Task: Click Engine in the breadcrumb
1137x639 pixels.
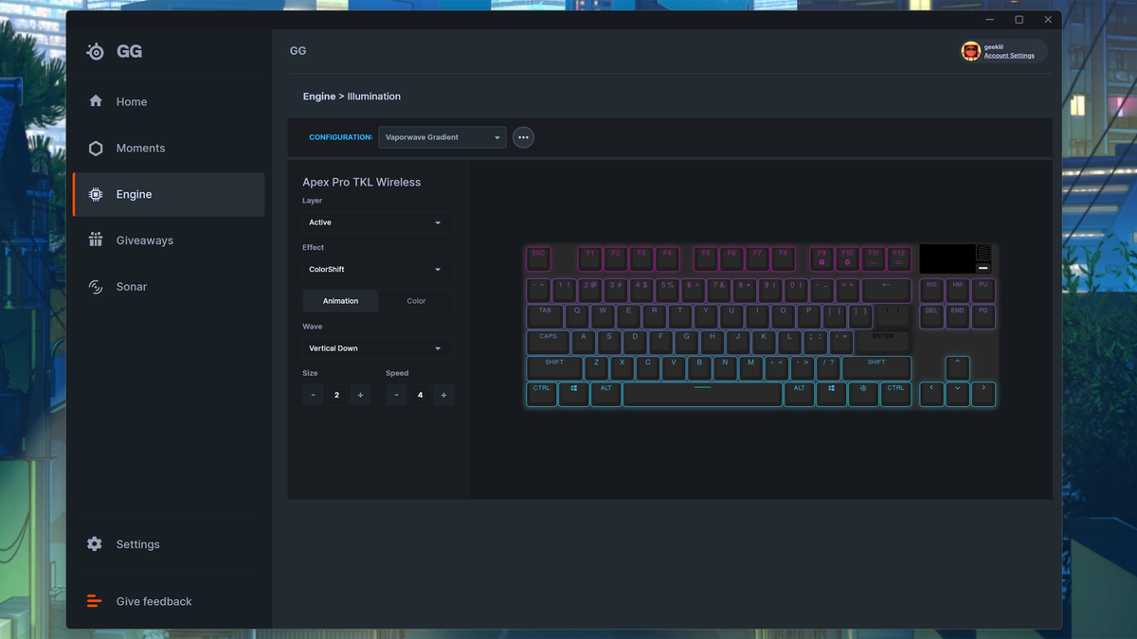Action: [319, 97]
